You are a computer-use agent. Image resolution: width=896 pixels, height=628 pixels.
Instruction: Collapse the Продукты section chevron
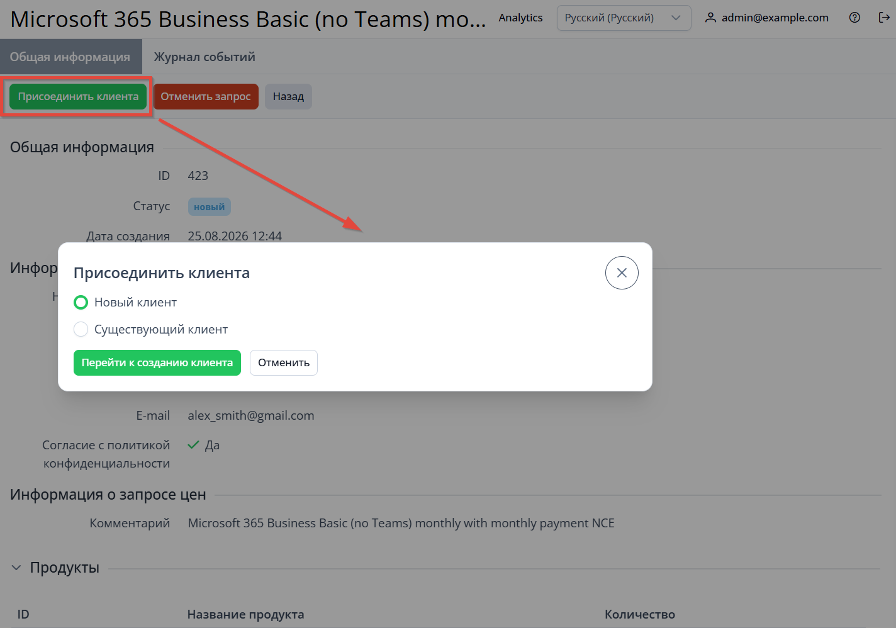[x=16, y=568]
